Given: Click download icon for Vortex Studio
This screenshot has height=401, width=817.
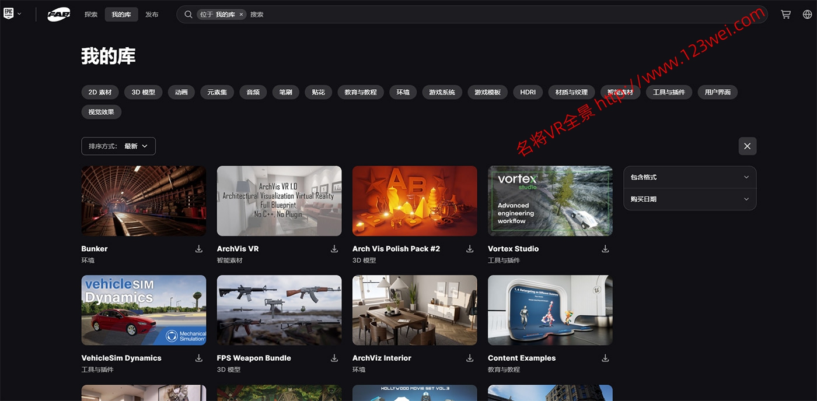Looking at the screenshot, I should coord(605,249).
